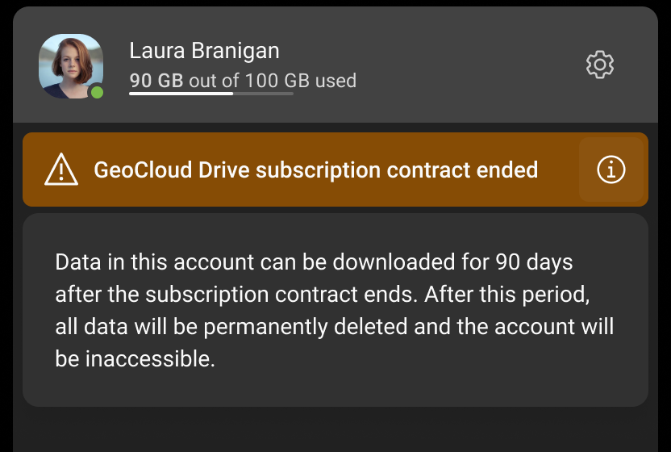Click the info icon on the orange banner
Image resolution: width=671 pixels, height=452 pixels.
tap(611, 169)
